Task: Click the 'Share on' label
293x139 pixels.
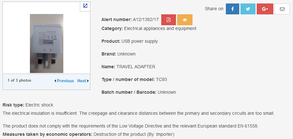Action: click(214, 9)
